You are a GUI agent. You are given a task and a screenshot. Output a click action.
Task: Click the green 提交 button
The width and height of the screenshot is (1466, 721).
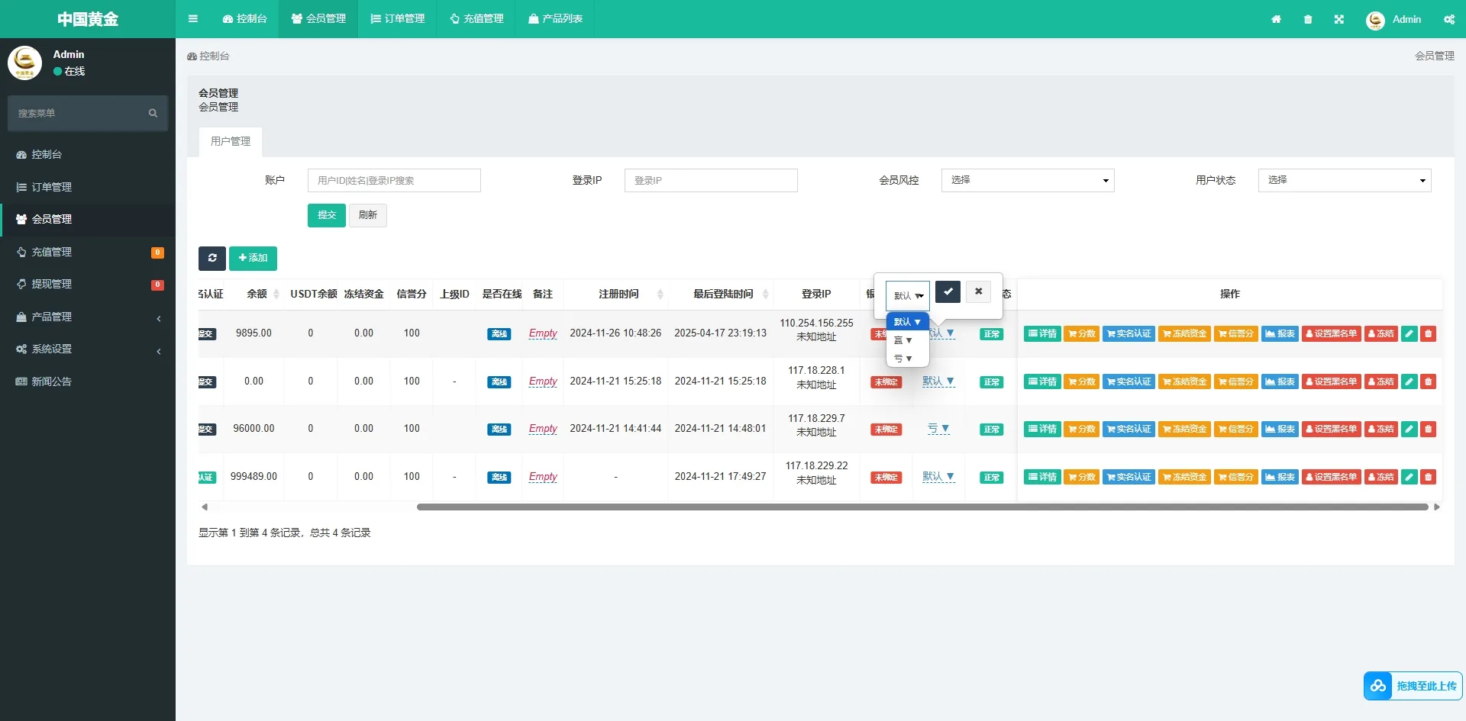(326, 215)
